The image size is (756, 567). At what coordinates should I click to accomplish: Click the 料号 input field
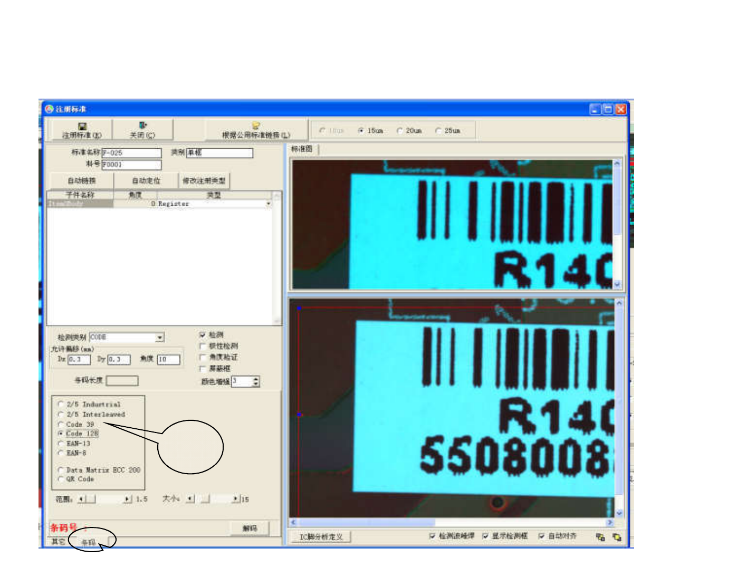tap(131, 165)
